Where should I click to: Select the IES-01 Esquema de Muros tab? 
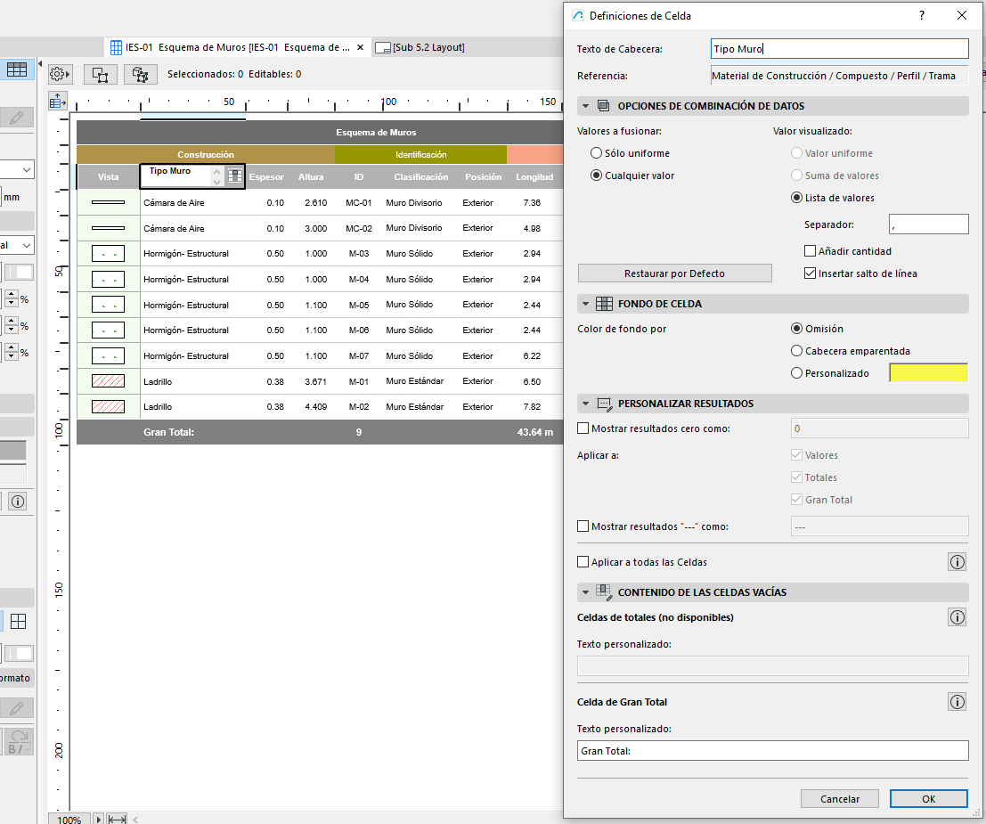(232, 47)
